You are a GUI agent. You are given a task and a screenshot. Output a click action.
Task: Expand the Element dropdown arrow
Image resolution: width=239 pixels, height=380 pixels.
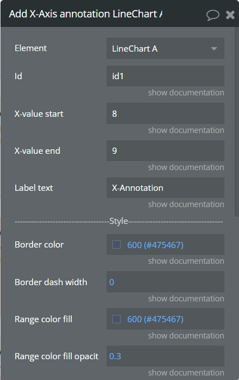pyautogui.click(x=214, y=49)
